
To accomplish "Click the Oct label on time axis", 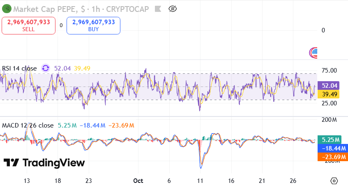I will click(x=138, y=181).
